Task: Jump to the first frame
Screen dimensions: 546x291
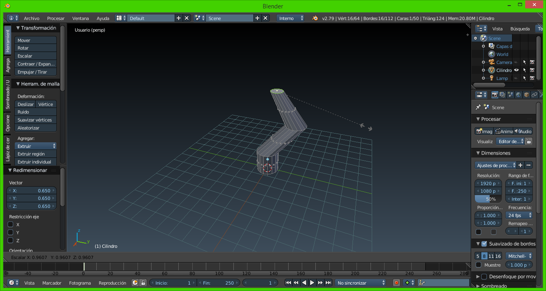Action: coord(288,283)
